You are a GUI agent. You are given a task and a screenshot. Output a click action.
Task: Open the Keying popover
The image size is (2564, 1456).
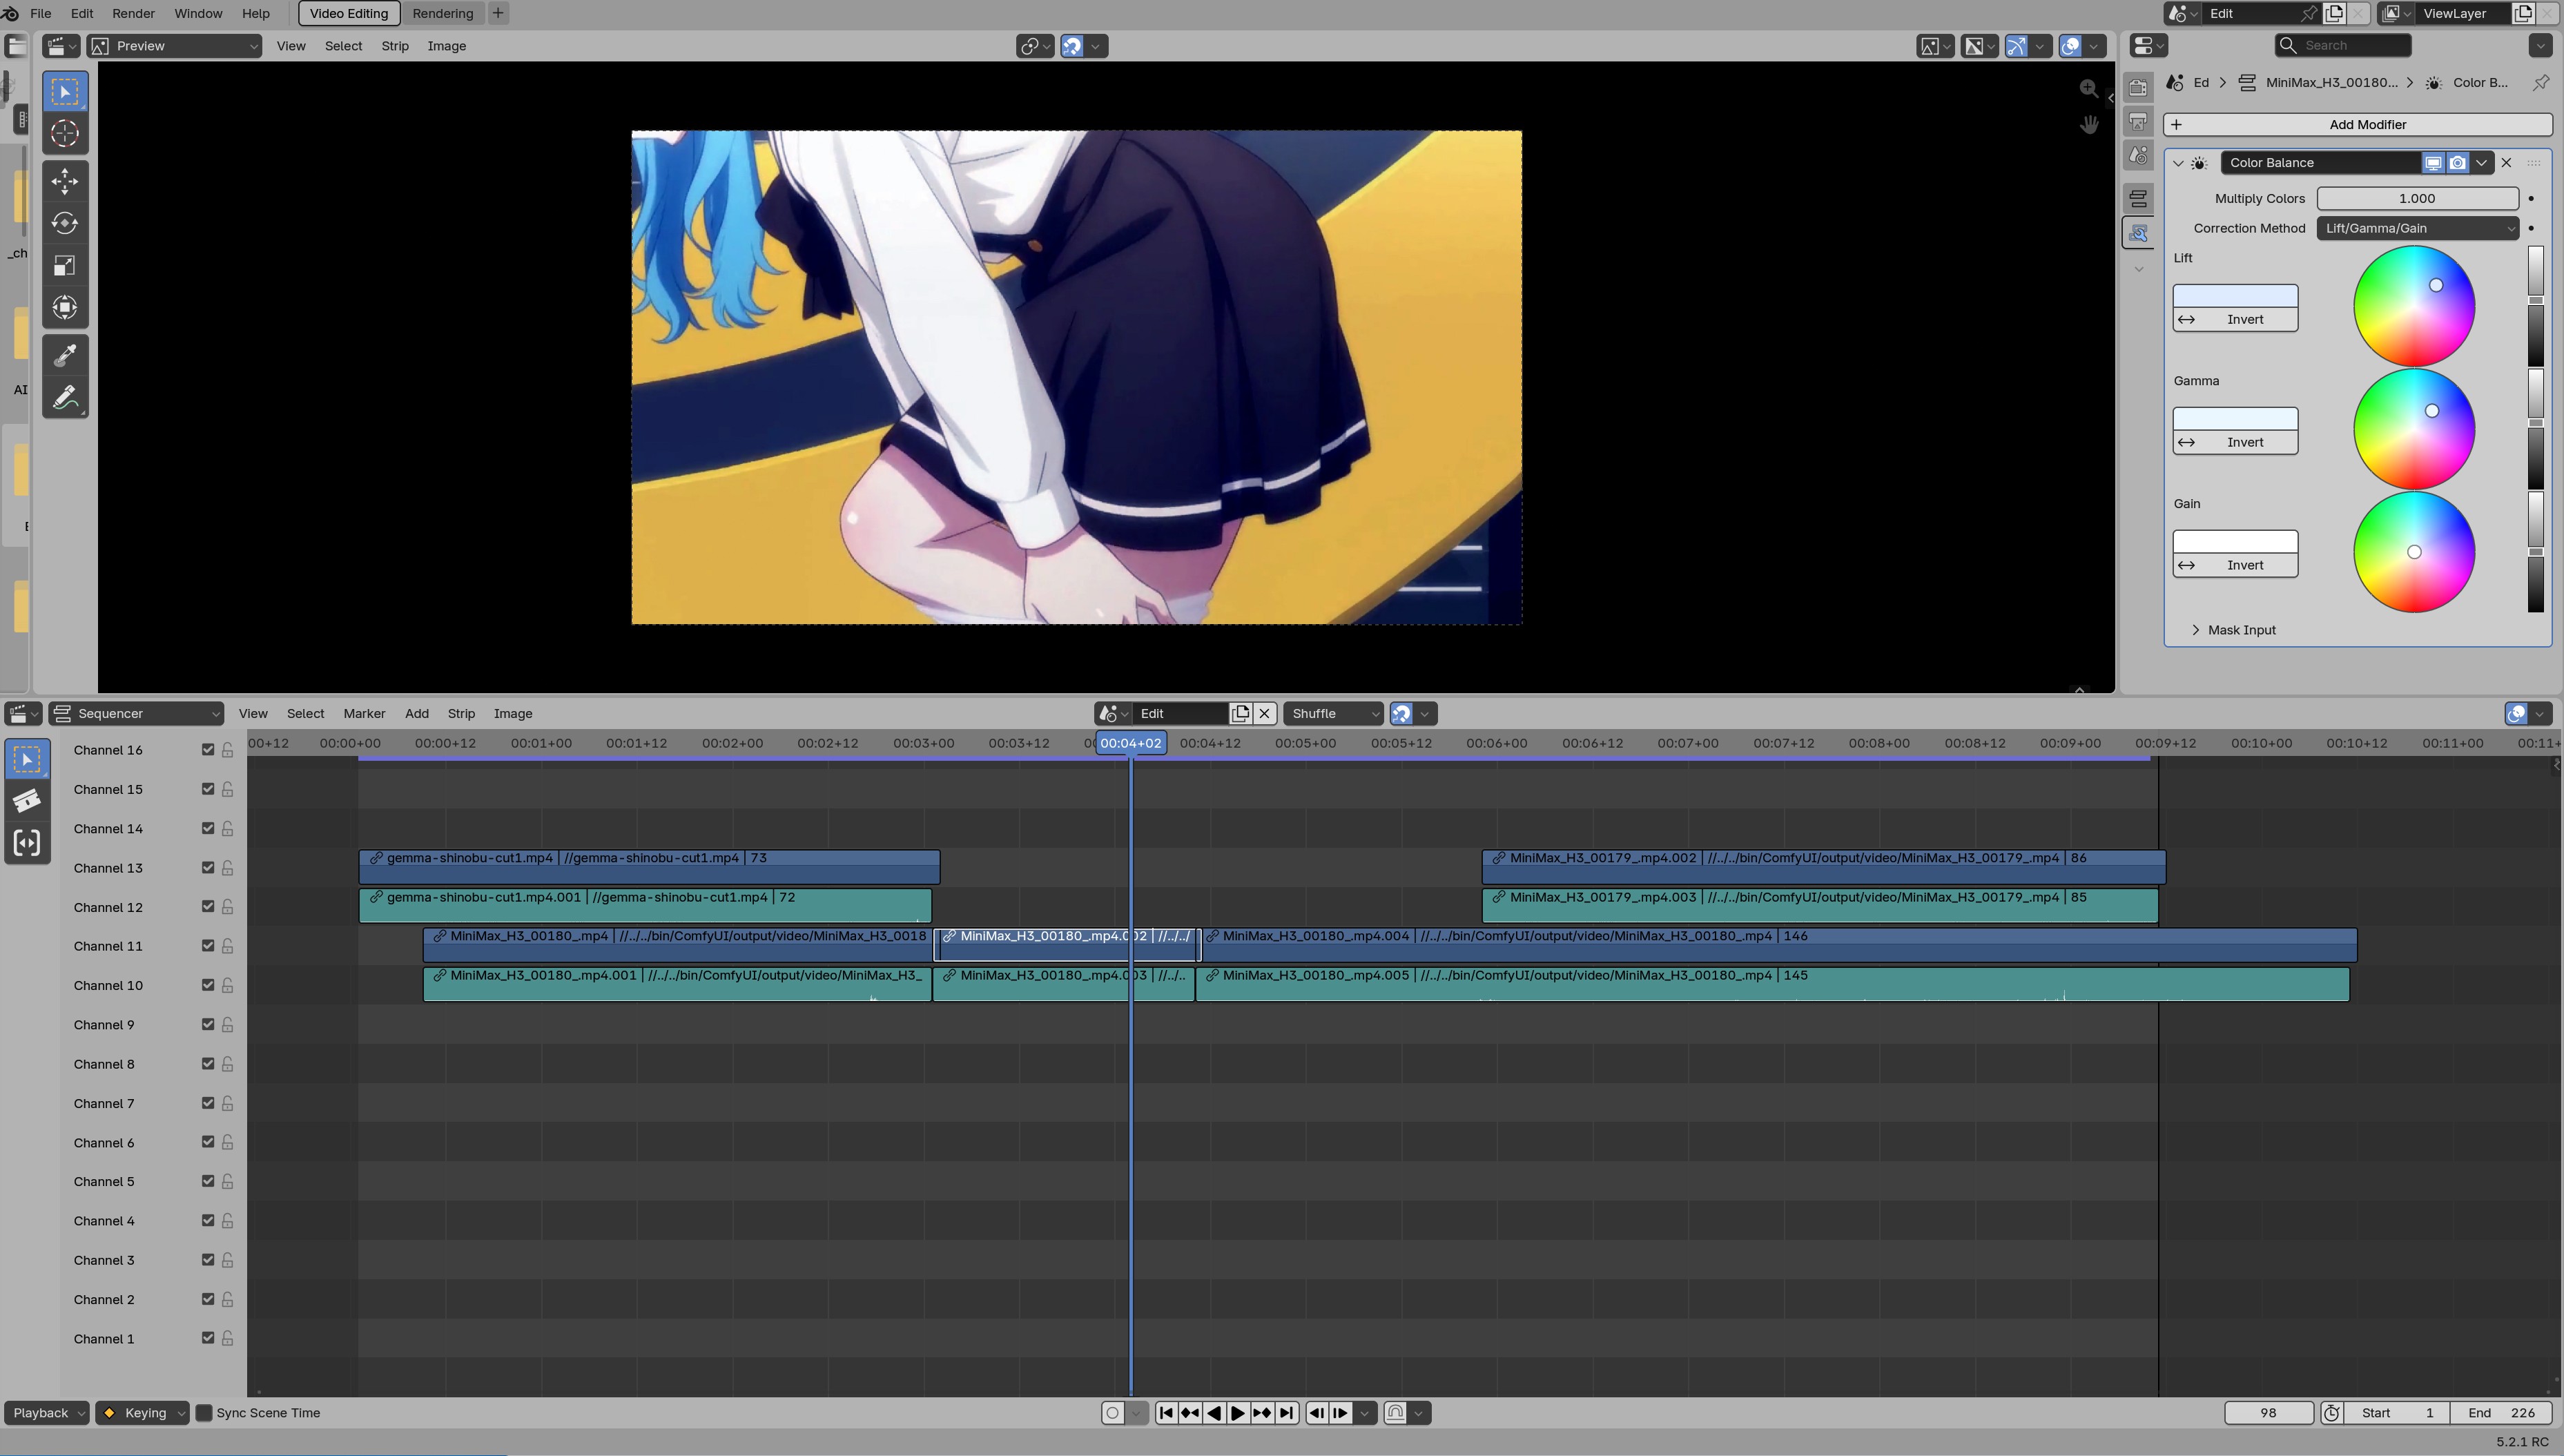tap(142, 1413)
